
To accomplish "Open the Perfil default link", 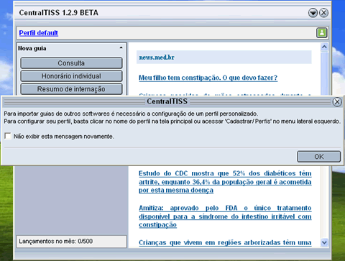I will click(x=39, y=33).
